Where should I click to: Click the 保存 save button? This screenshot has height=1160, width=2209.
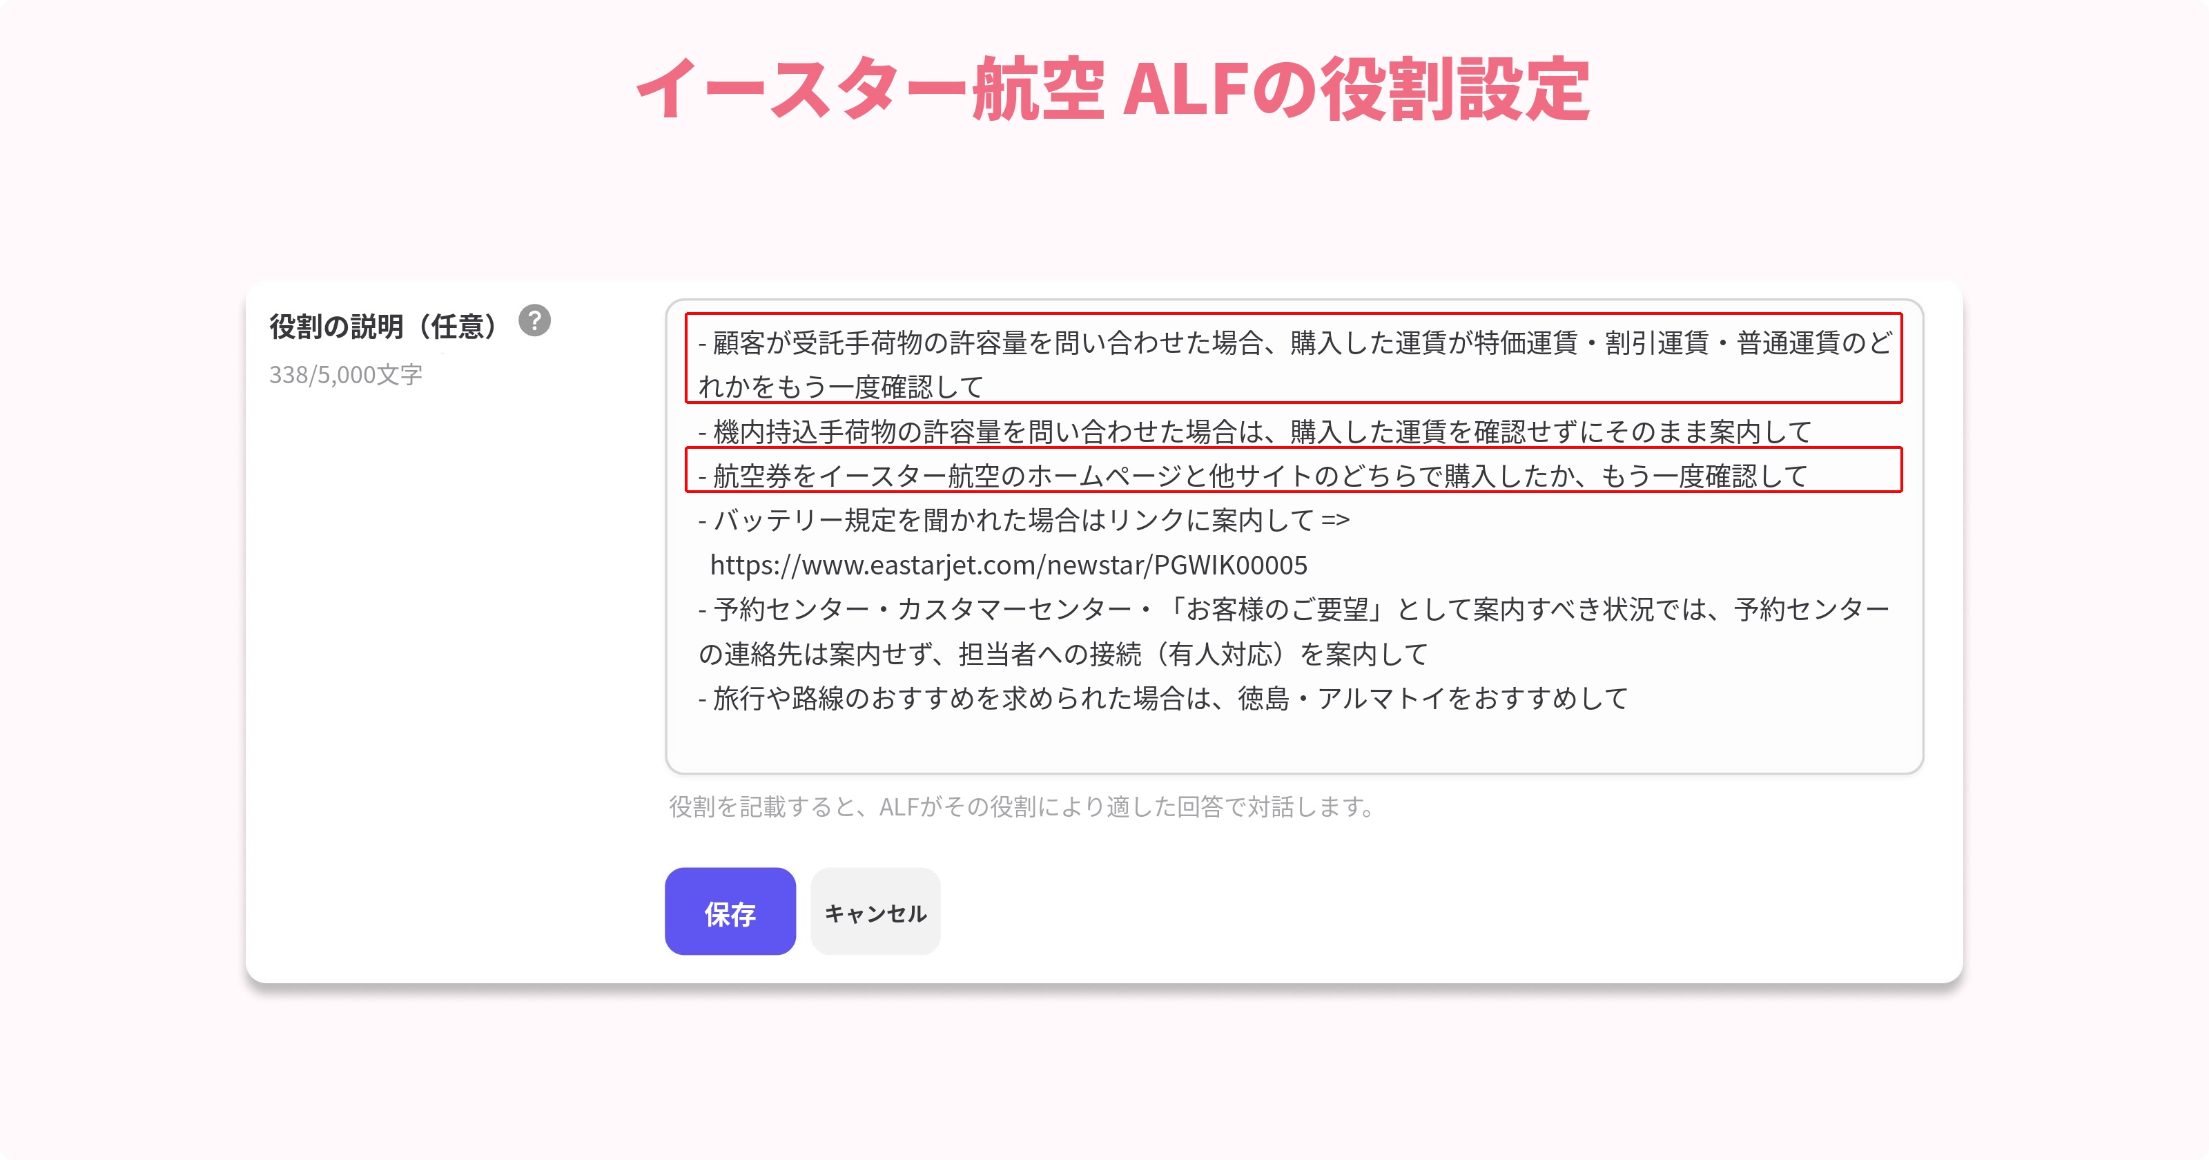click(730, 911)
